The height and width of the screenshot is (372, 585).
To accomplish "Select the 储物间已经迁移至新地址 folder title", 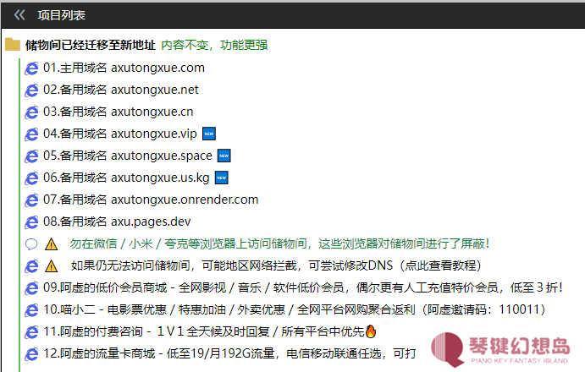I will tap(91, 45).
